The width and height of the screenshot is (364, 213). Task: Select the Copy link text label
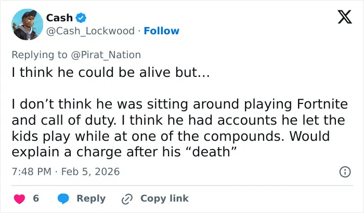(x=164, y=198)
